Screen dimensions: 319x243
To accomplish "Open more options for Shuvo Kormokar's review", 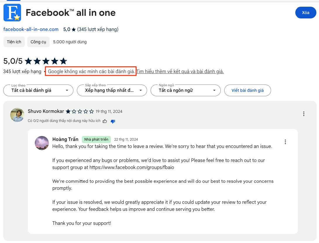I will coord(304,114).
